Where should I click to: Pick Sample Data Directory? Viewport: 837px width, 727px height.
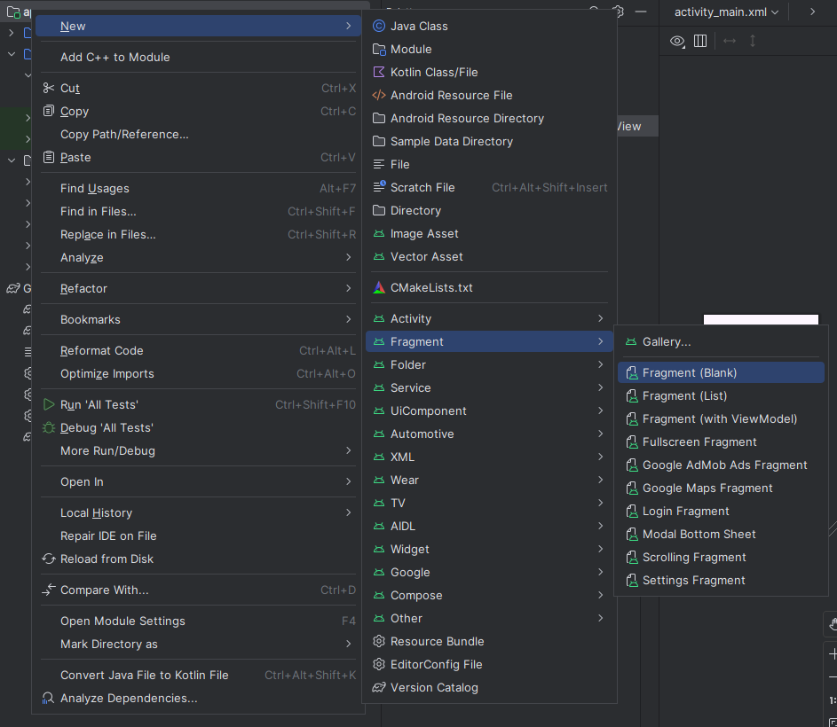(x=488, y=141)
